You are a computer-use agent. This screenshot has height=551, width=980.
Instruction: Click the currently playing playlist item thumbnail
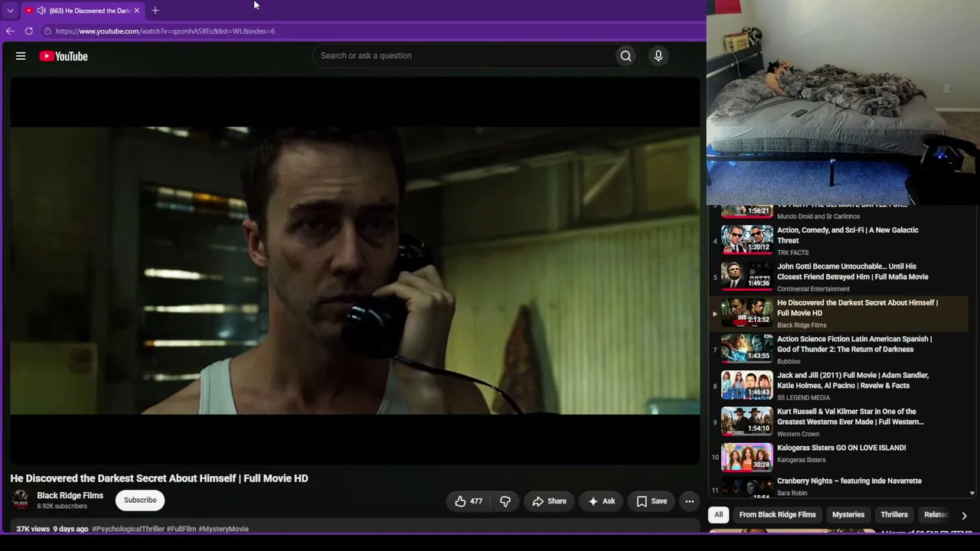pyautogui.click(x=746, y=312)
